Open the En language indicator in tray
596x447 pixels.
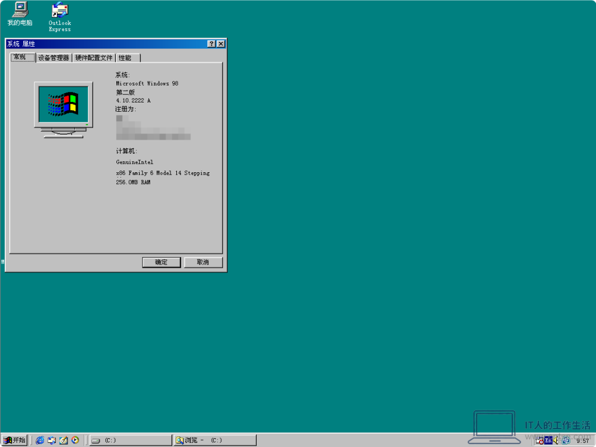[x=548, y=441]
